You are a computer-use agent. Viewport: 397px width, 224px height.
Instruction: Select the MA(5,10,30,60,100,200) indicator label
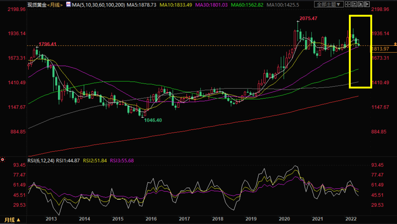click(x=98, y=5)
